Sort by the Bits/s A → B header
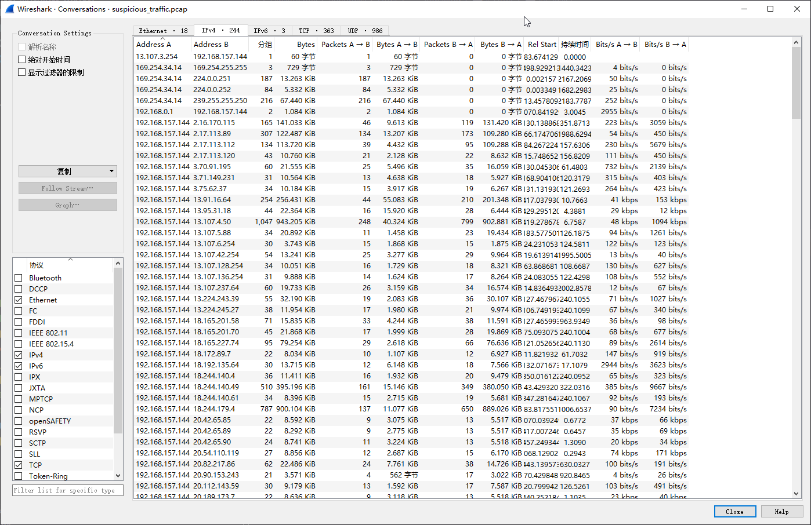The width and height of the screenshot is (811, 525). point(616,44)
